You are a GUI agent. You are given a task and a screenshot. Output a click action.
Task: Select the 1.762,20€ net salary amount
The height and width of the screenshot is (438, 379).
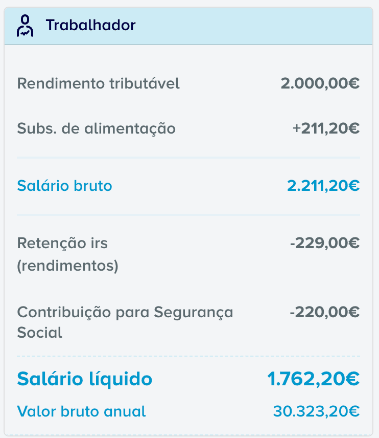(x=313, y=379)
